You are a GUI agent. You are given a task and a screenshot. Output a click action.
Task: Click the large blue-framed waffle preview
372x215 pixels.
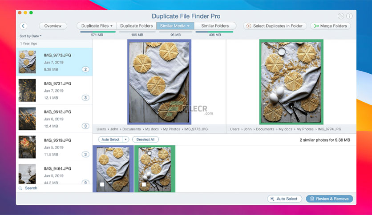[159, 82]
